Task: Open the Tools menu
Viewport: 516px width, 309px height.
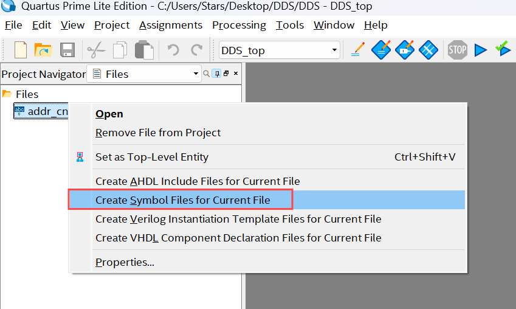Action: pos(290,25)
